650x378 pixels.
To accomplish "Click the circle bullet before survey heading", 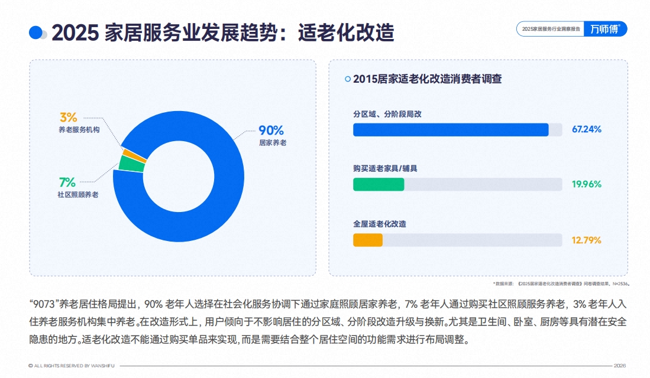I will click(348, 79).
